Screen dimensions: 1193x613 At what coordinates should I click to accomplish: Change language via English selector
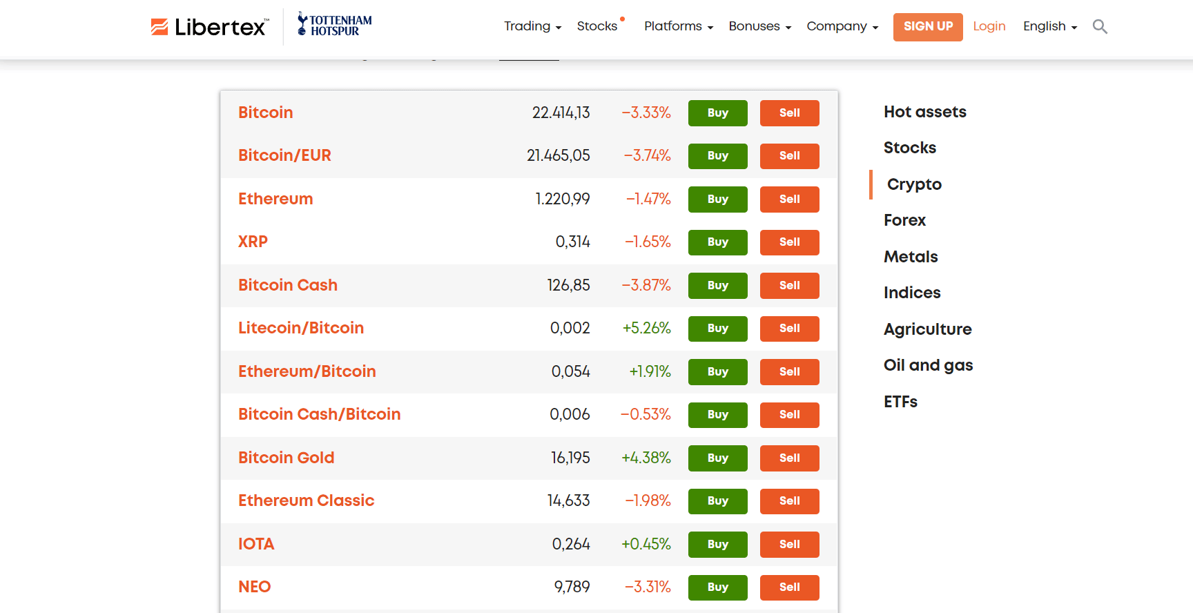point(1049,26)
